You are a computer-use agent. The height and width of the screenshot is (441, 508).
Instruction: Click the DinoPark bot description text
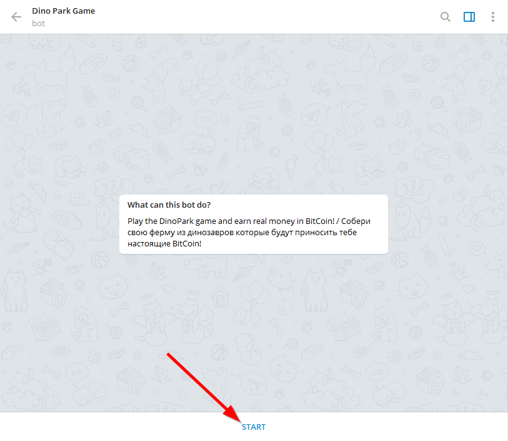[x=249, y=232]
